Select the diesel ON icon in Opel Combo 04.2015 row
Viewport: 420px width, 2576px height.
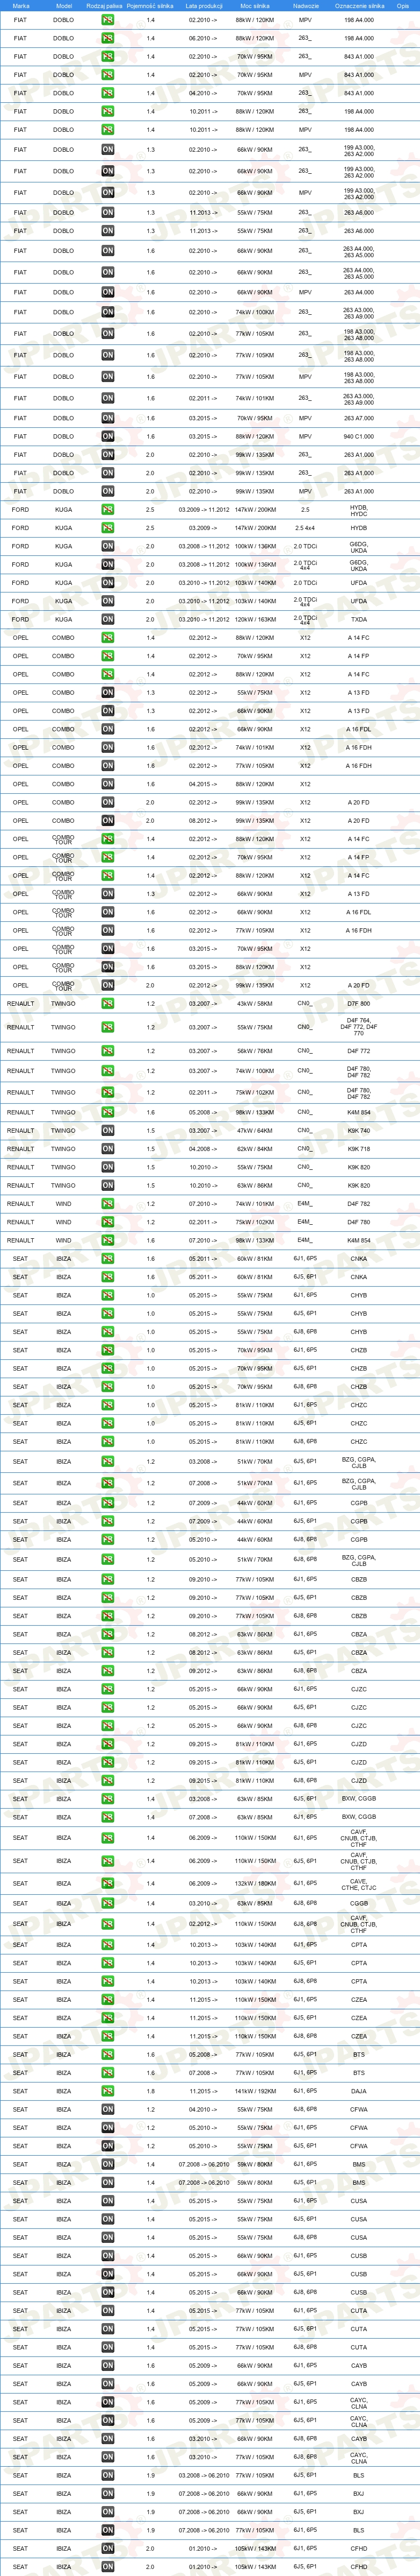pyautogui.click(x=108, y=784)
